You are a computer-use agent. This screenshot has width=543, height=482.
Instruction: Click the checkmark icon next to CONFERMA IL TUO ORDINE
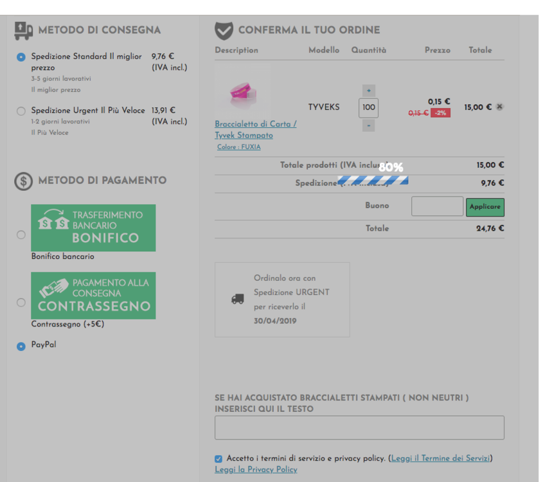pyautogui.click(x=222, y=30)
